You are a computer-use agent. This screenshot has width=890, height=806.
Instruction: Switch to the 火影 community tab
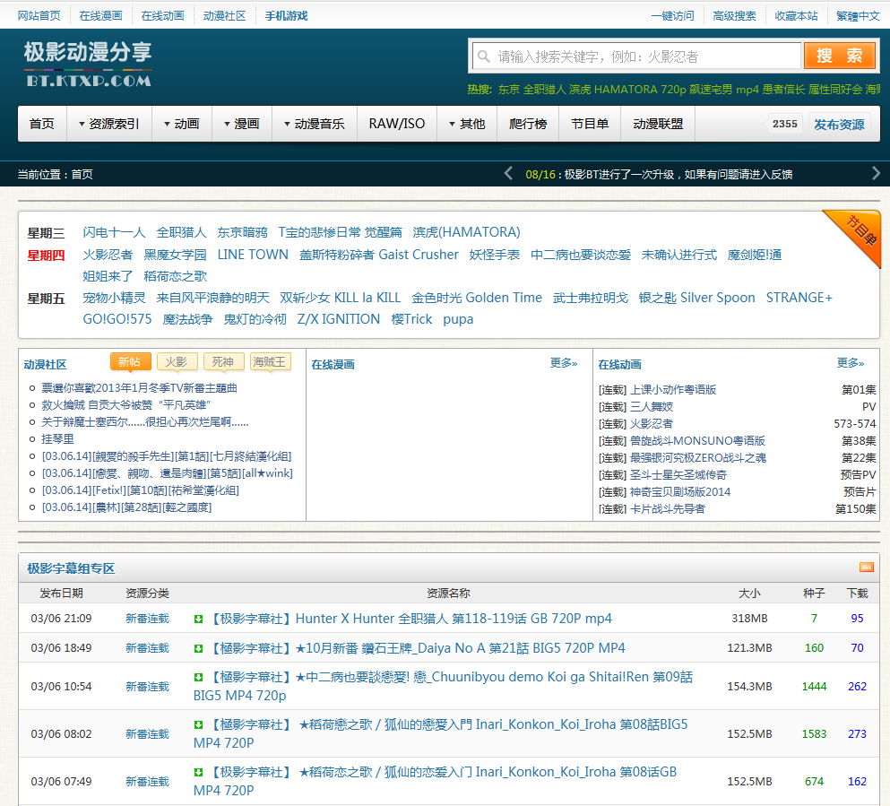[177, 361]
